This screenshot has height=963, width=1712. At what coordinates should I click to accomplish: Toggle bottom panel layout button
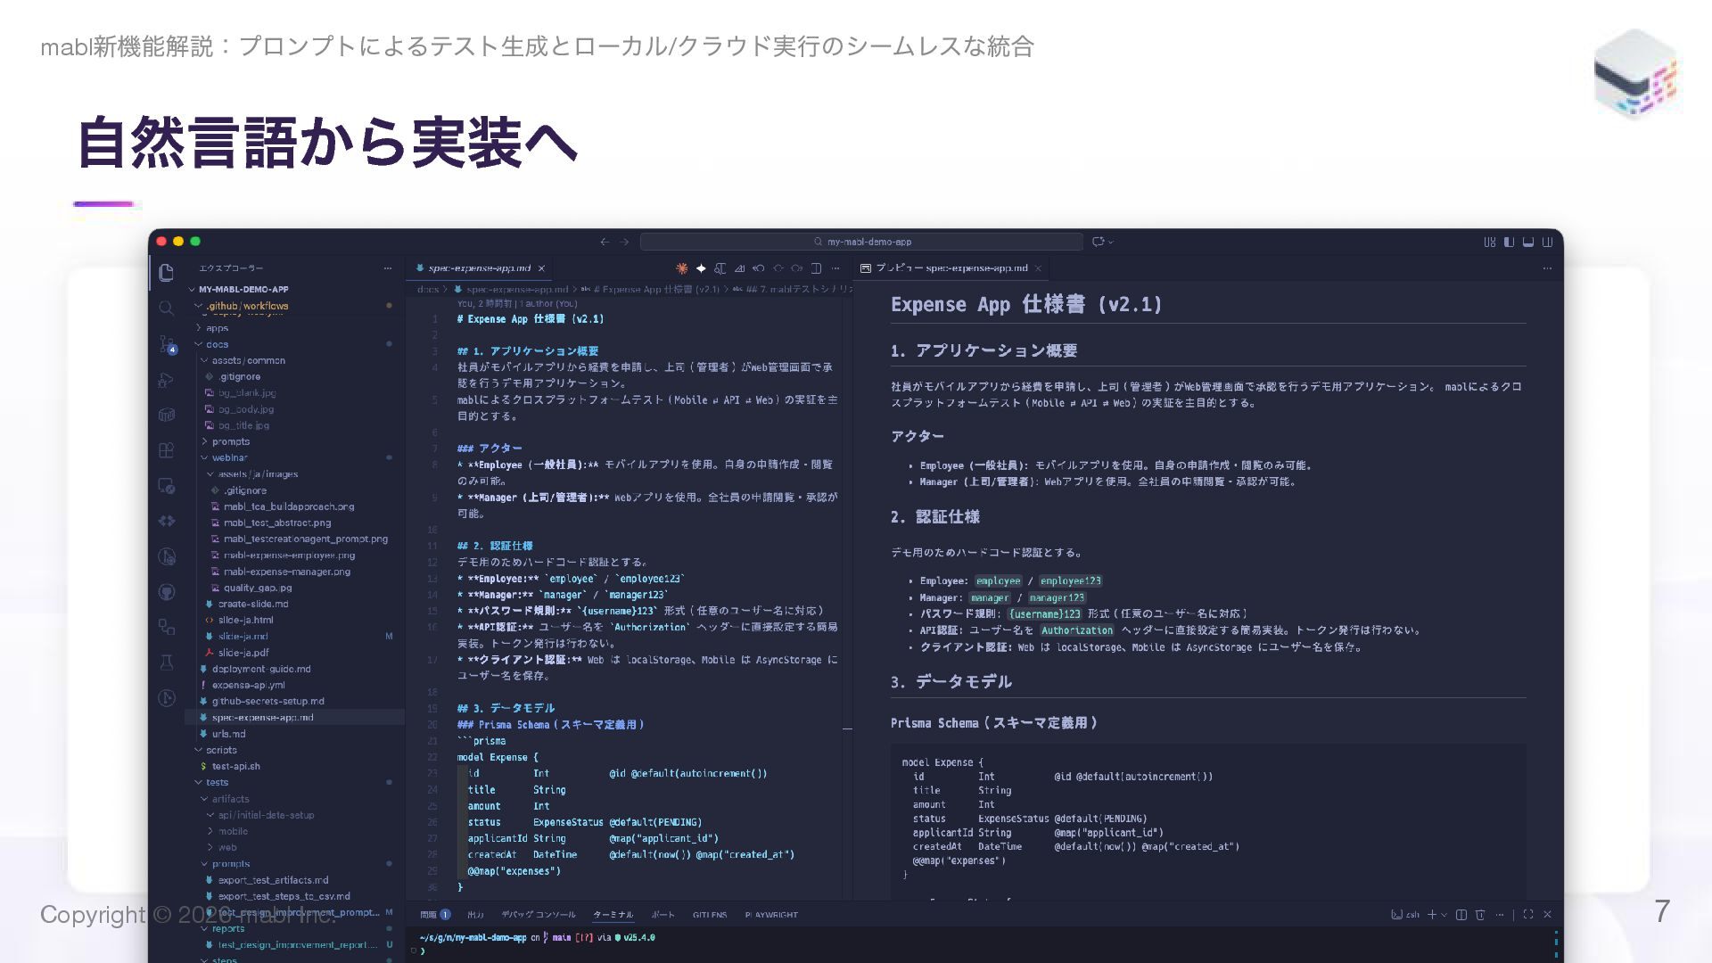point(1528,242)
